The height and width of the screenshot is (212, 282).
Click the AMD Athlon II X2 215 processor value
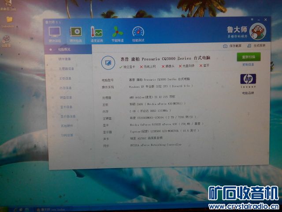pyautogui.click(x=152, y=97)
